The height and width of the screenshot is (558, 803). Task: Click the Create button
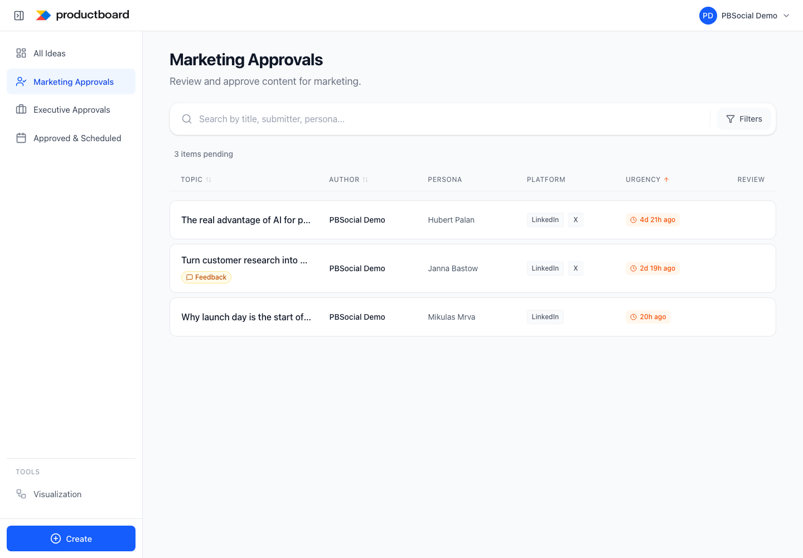(x=71, y=538)
